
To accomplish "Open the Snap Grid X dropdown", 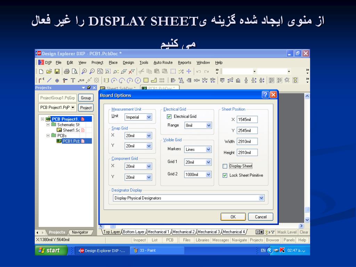I will 149,136.
